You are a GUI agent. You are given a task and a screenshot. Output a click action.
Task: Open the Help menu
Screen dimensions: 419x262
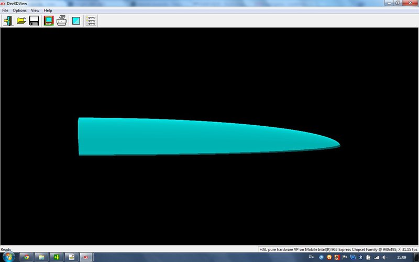point(48,10)
